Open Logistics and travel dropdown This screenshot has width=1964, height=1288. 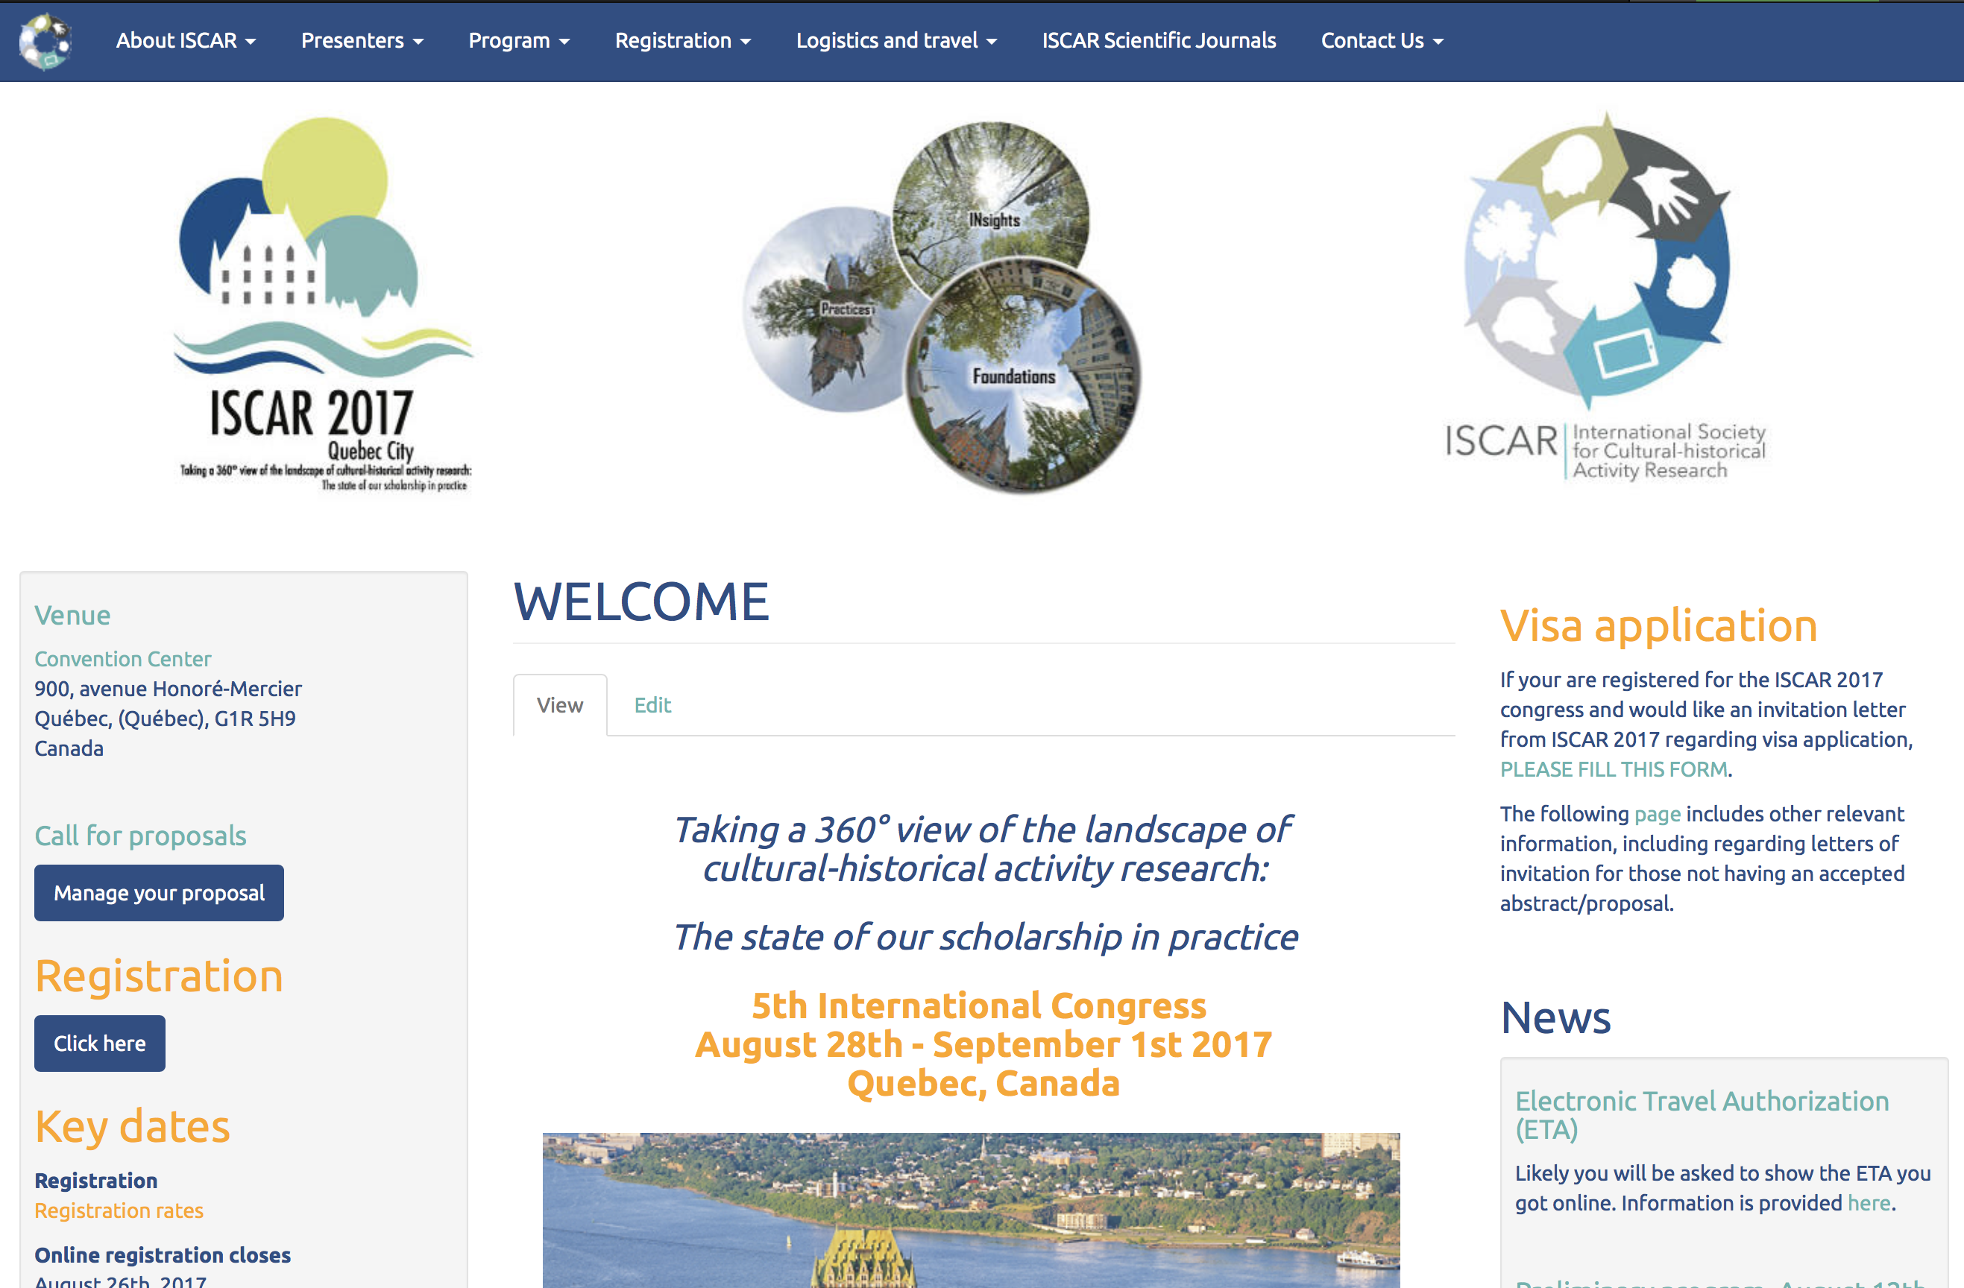click(x=896, y=40)
